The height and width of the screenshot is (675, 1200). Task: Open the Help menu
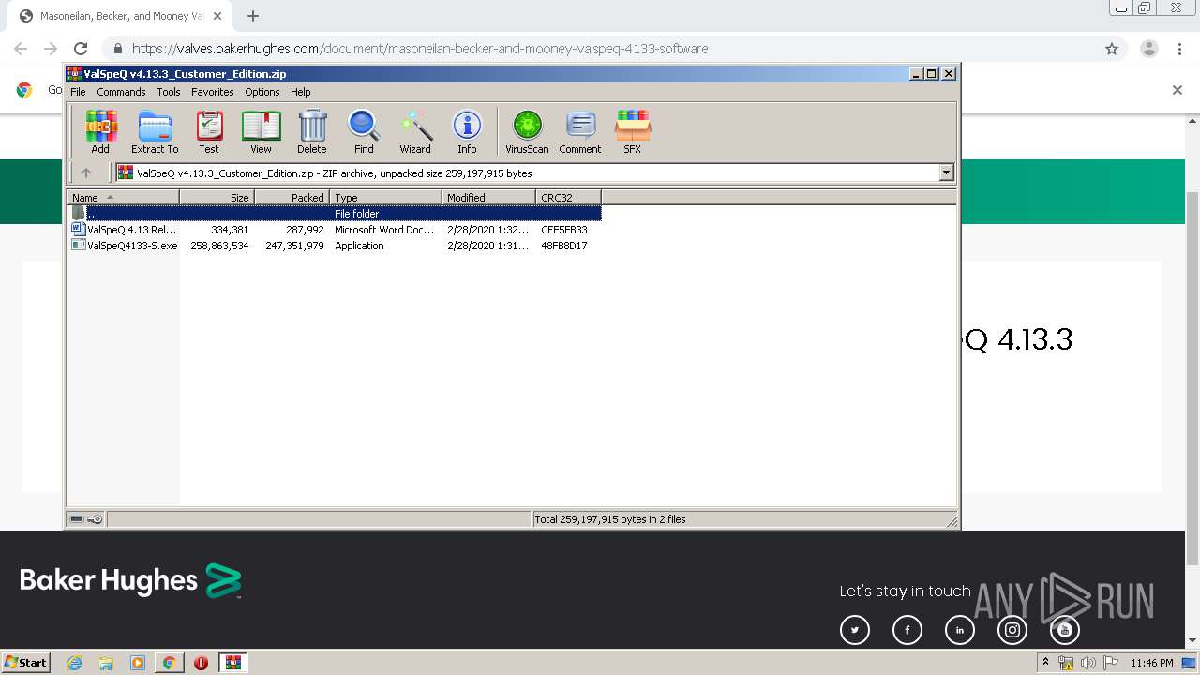tap(300, 92)
